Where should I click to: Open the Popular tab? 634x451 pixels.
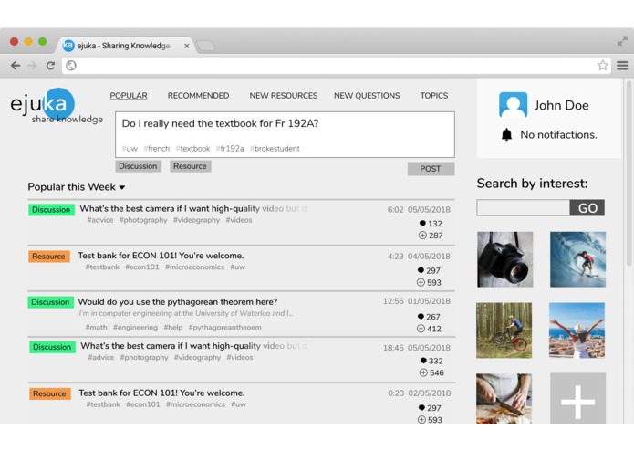(x=129, y=96)
